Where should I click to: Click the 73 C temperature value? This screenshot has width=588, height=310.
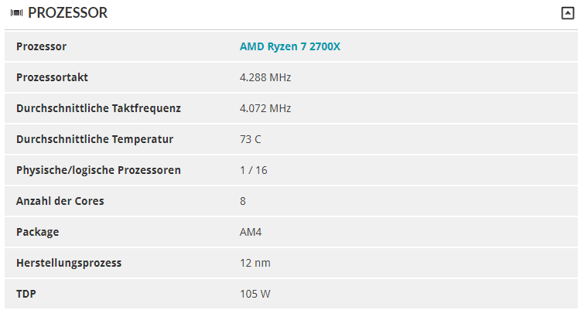[x=251, y=139]
